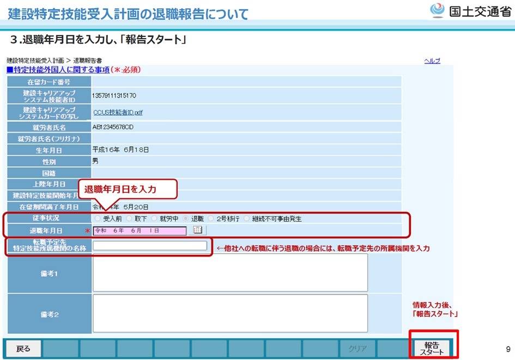
Task: Open the calendar picker for 退職年月日
Action: [x=197, y=230]
